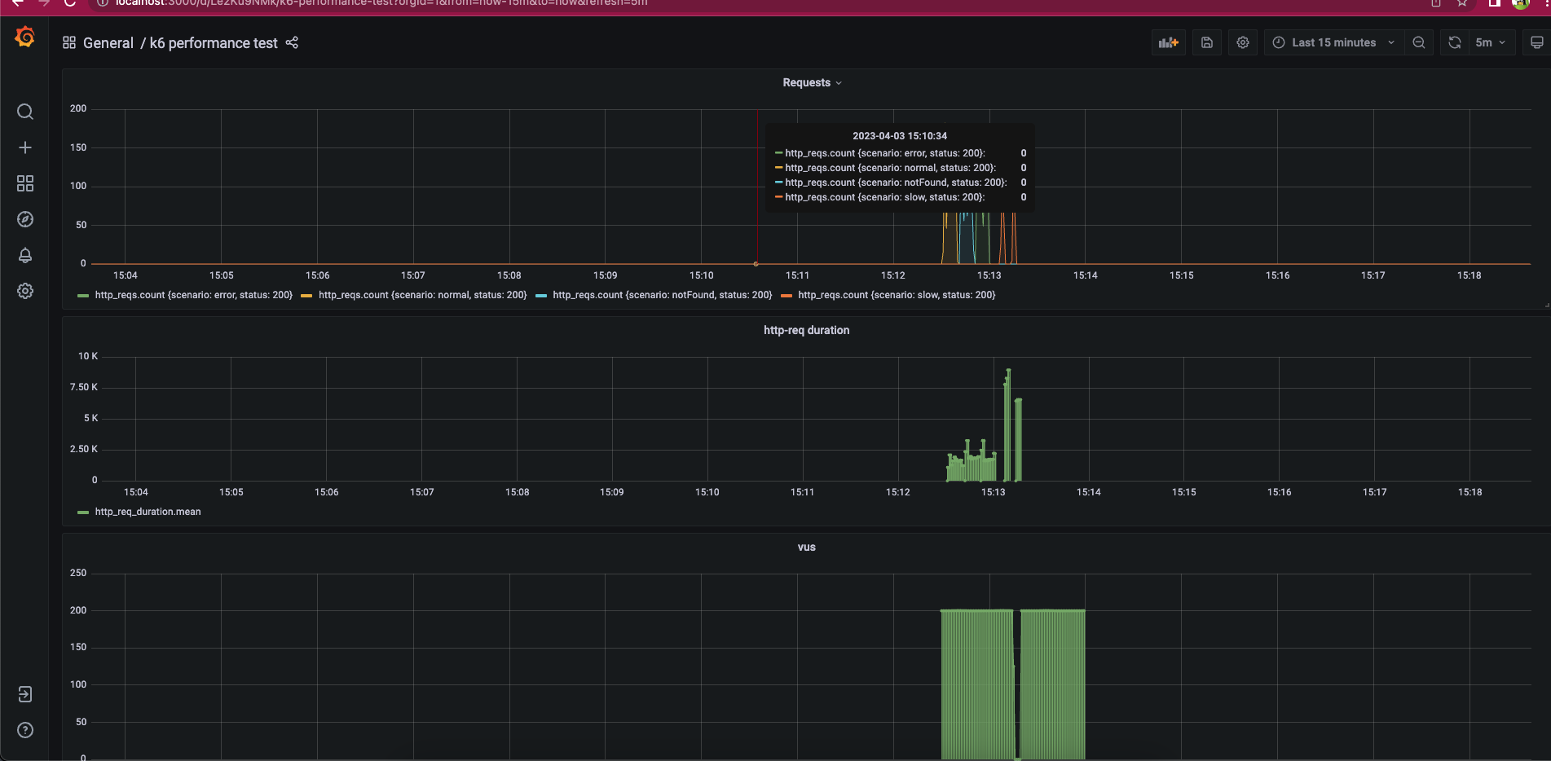Toggle the http_req_duration.mean legend series
1551x761 pixels.
click(148, 512)
